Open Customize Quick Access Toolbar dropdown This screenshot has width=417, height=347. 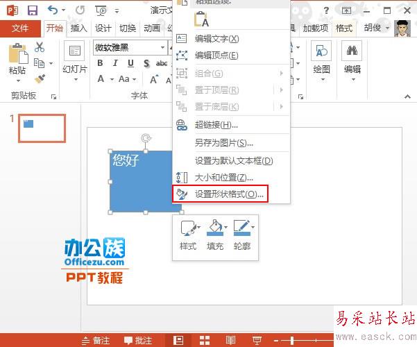tap(117, 11)
